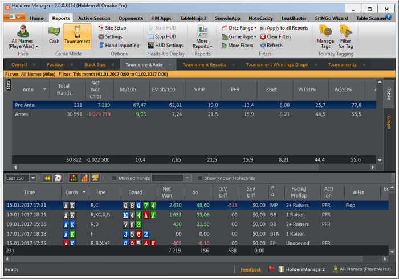The width and height of the screenshot is (399, 279).
Task: Click the yellow rewind replay icon
Action: pyautogui.click(x=47, y=178)
